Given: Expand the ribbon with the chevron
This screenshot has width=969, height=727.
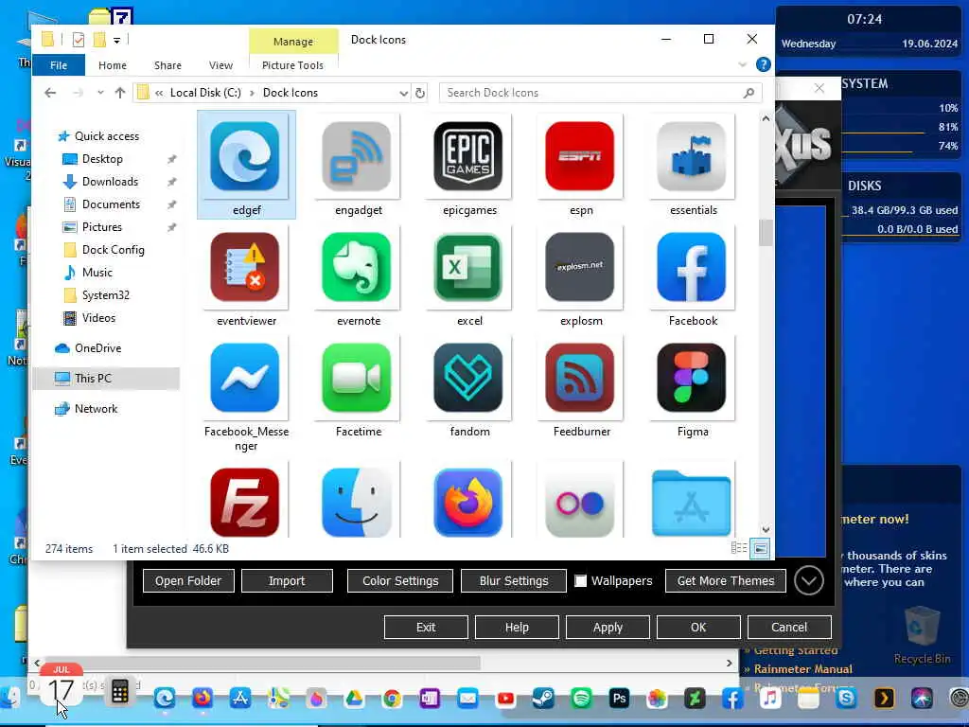Looking at the screenshot, I should 742,64.
